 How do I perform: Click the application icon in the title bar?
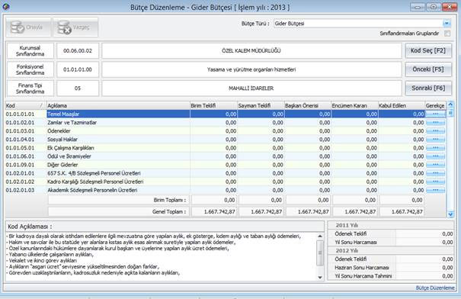point(6,6)
